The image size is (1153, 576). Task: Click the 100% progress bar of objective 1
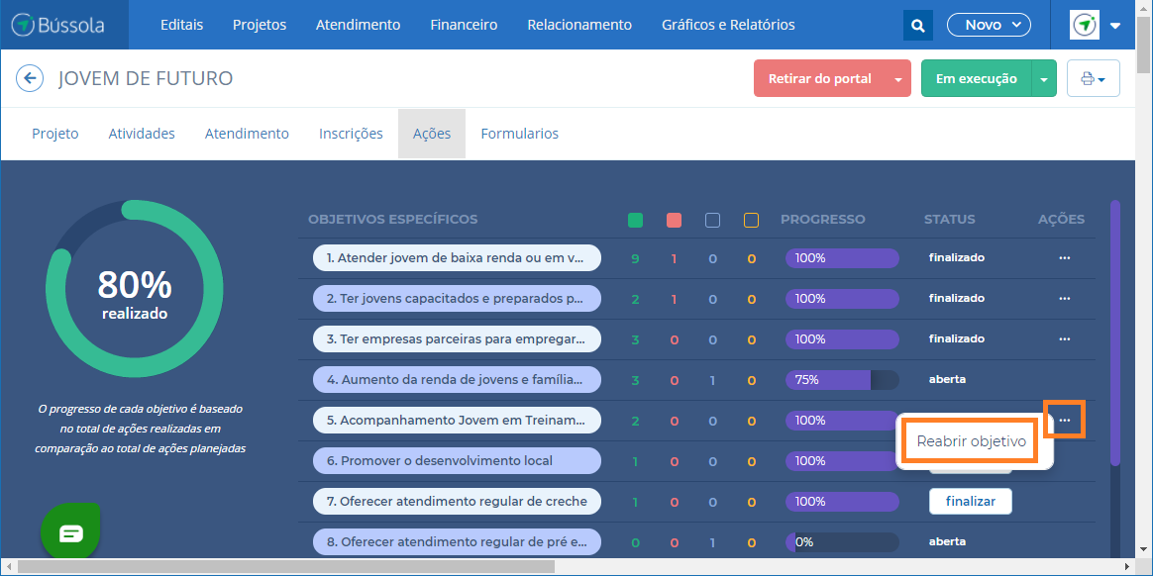tap(842, 258)
